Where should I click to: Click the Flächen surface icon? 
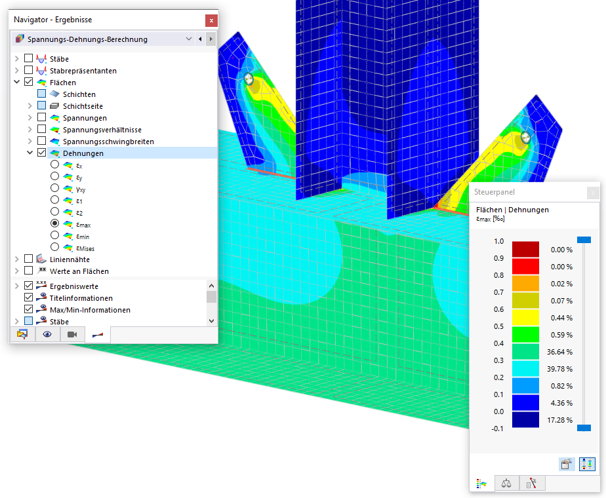coord(41,82)
